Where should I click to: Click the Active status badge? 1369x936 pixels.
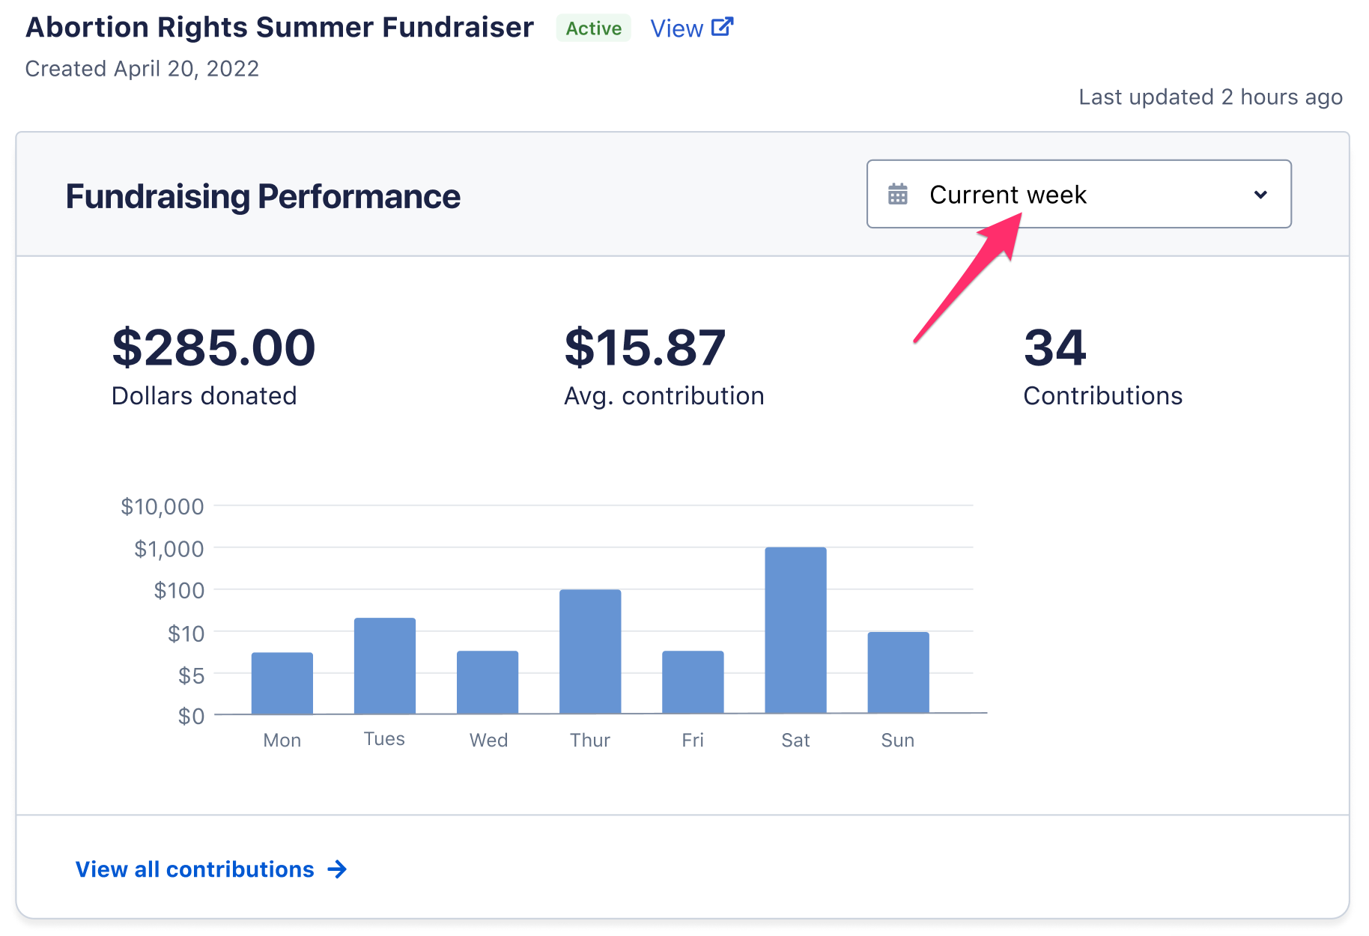(593, 28)
